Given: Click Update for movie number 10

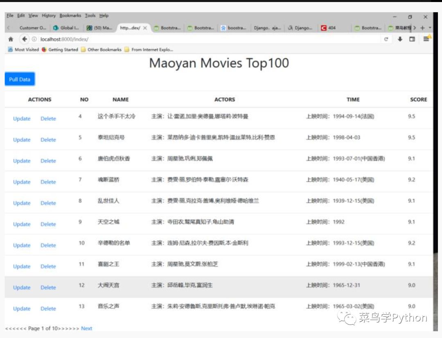Looking at the screenshot, I should [x=22, y=246].
